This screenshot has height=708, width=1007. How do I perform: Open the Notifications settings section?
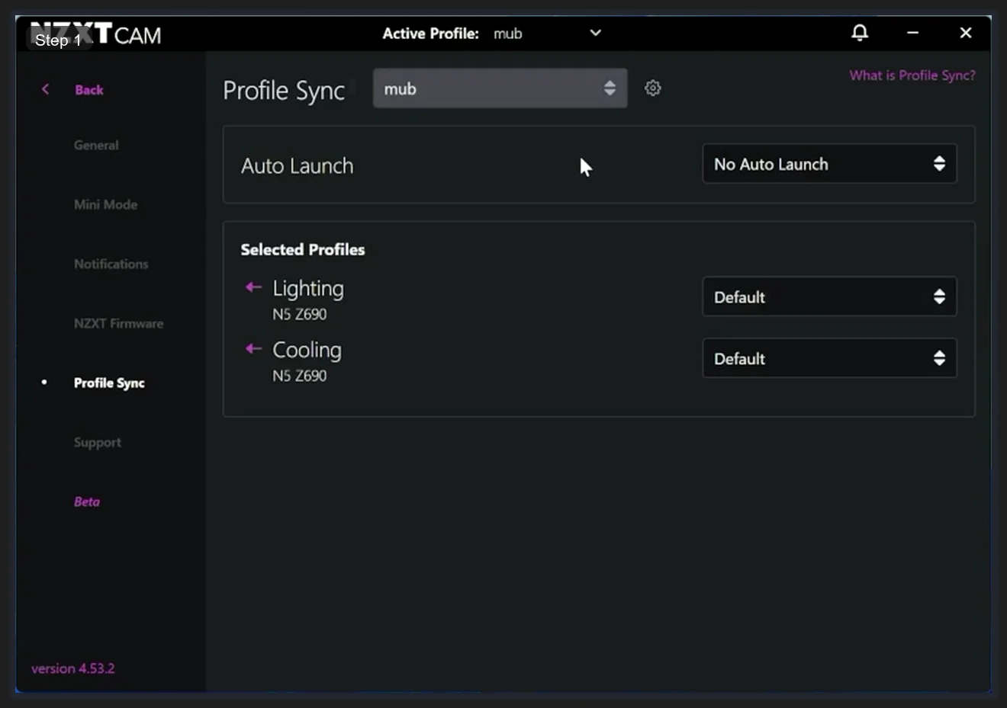111,264
